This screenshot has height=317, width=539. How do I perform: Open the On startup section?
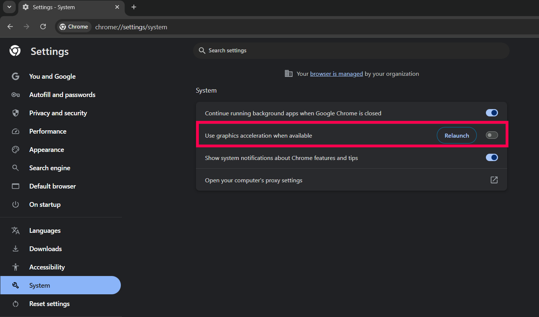pos(45,205)
